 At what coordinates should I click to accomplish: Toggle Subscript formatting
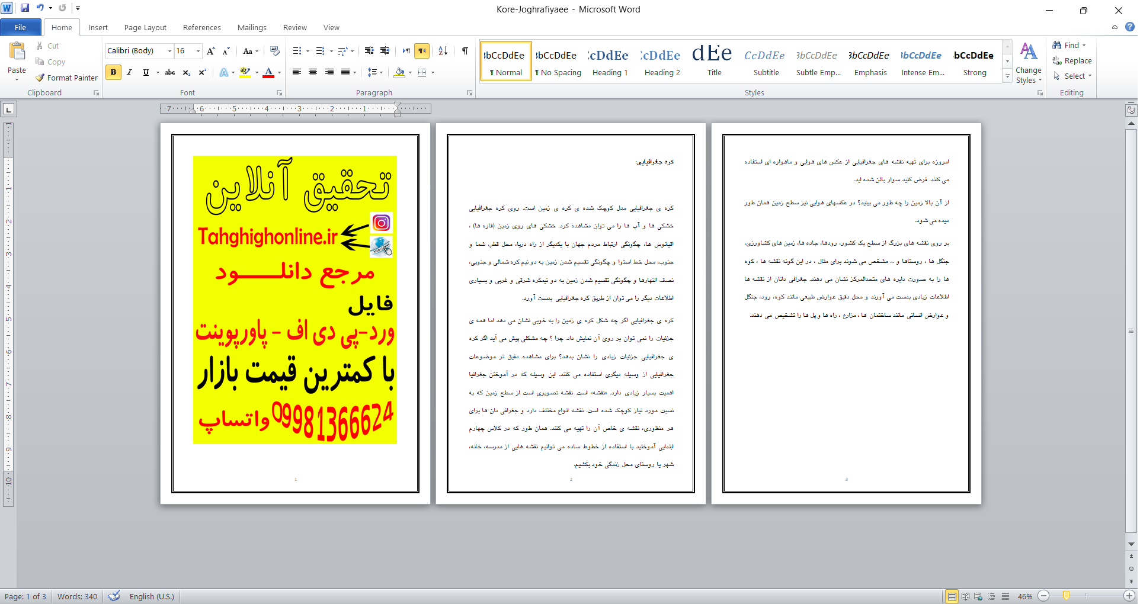[186, 72]
